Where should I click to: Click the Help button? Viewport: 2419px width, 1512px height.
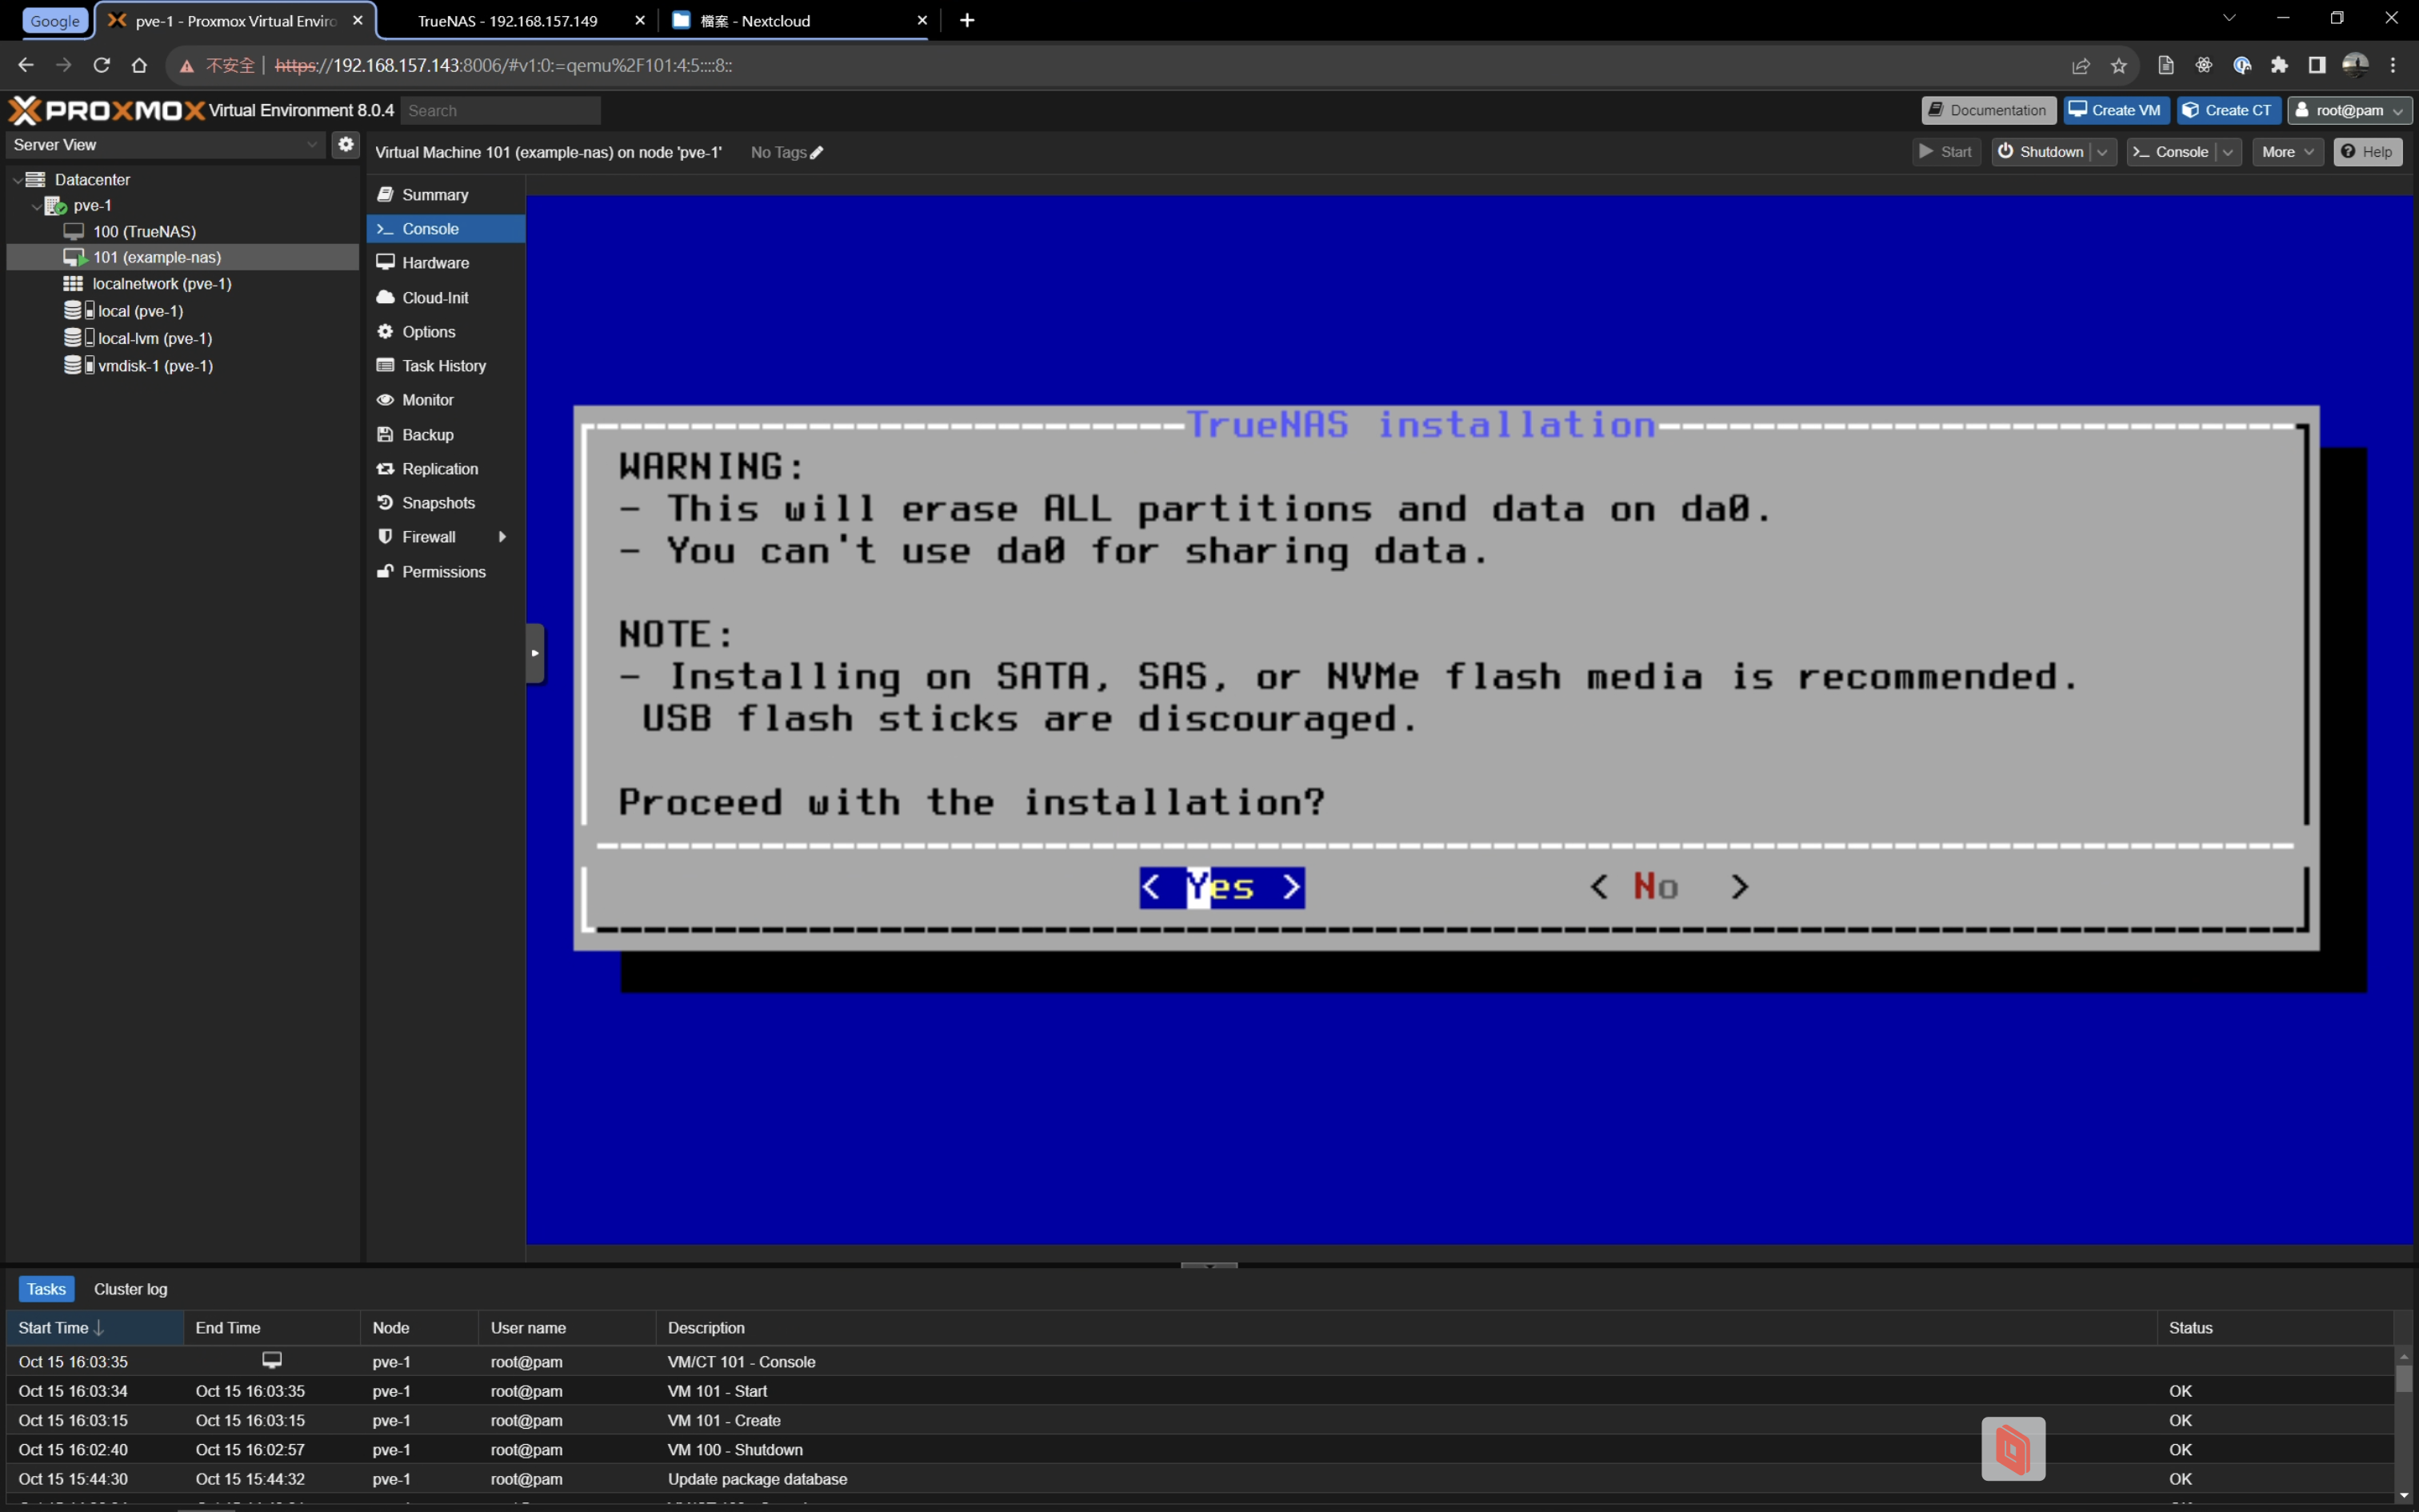(x=2366, y=152)
